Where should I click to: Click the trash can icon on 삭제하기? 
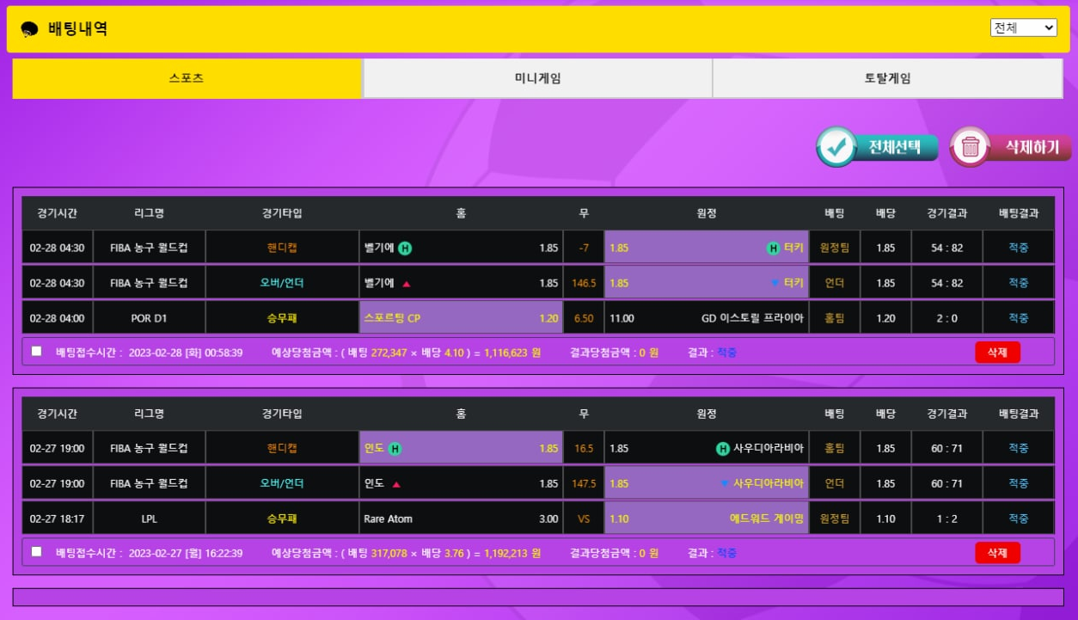pyautogui.click(x=971, y=147)
